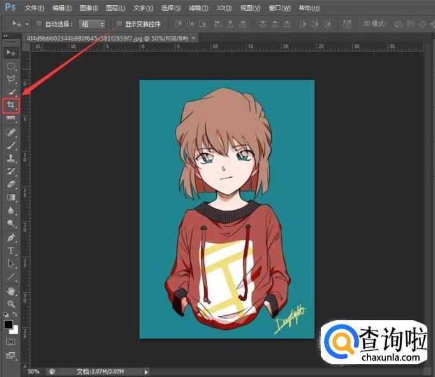Viewport: 435px width, 377px height.
Task: Select the Move tool in toolbox
Action: coord(11,53)
